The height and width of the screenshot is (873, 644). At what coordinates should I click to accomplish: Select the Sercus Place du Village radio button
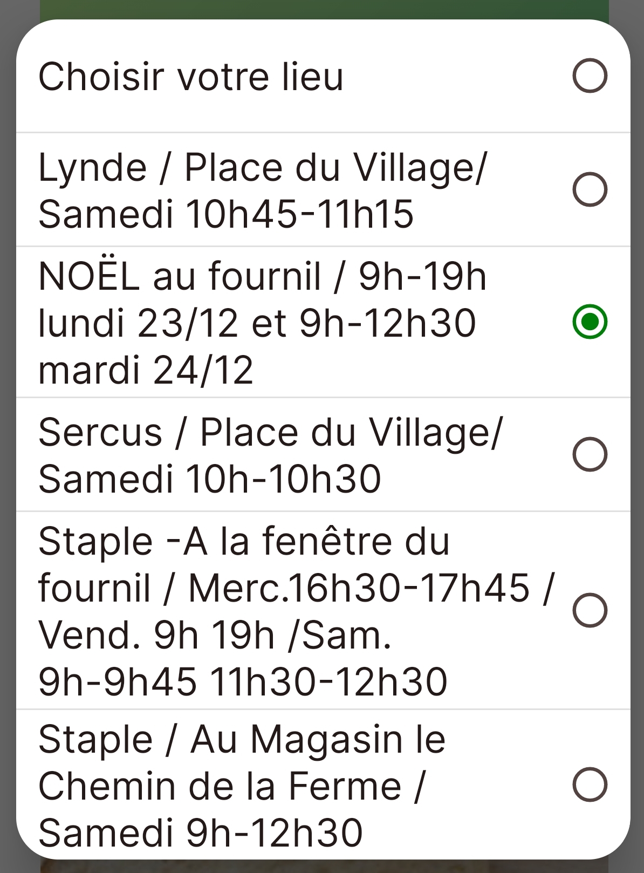[590, 454]
